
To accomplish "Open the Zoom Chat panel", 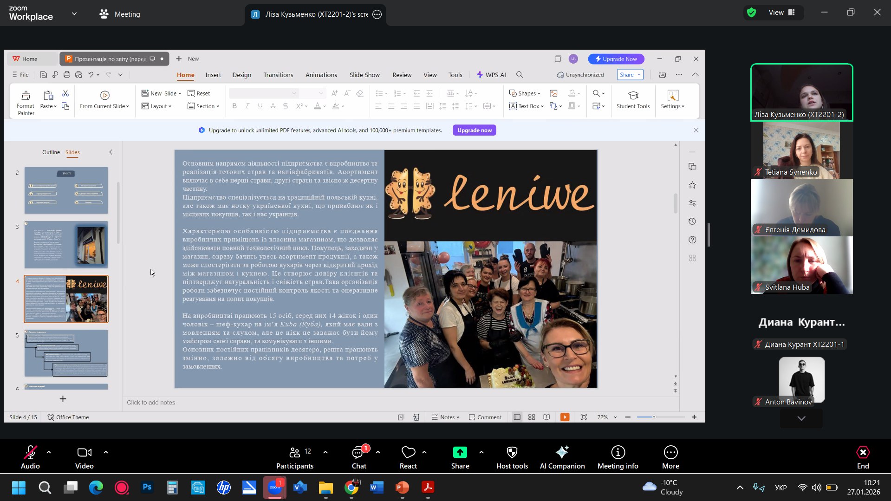I will 358,457.
